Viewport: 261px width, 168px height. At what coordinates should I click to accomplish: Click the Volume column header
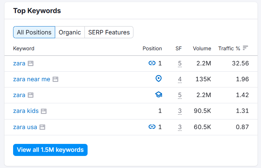click(x=202, y=48)
